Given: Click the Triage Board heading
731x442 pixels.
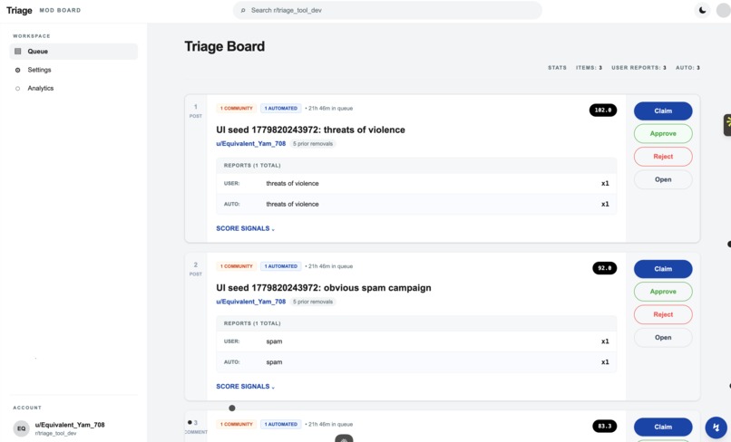Looking at the screenshot, I should (x=225, y=46).
